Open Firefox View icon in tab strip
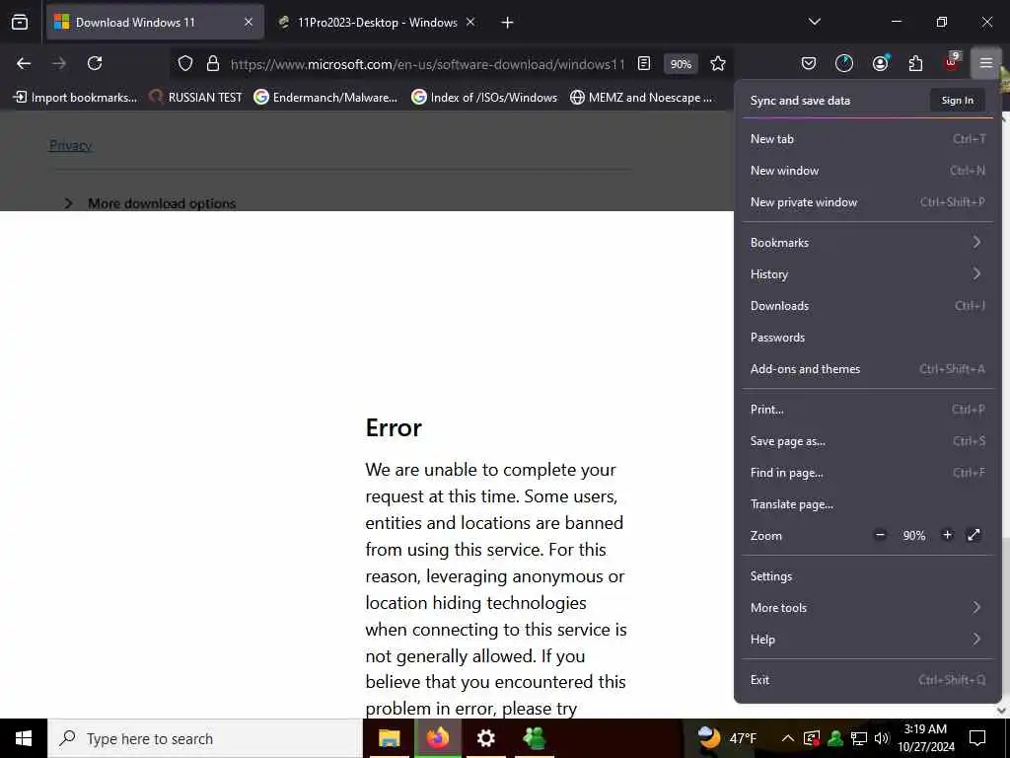The image size is (1010, 758). tap(20, 22)
